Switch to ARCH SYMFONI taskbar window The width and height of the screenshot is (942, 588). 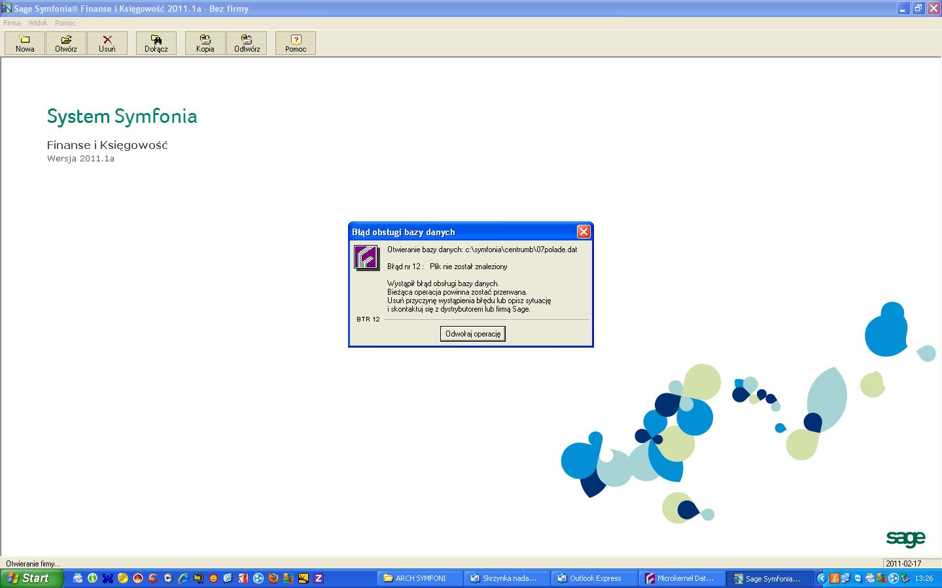(x=421, y=578)
